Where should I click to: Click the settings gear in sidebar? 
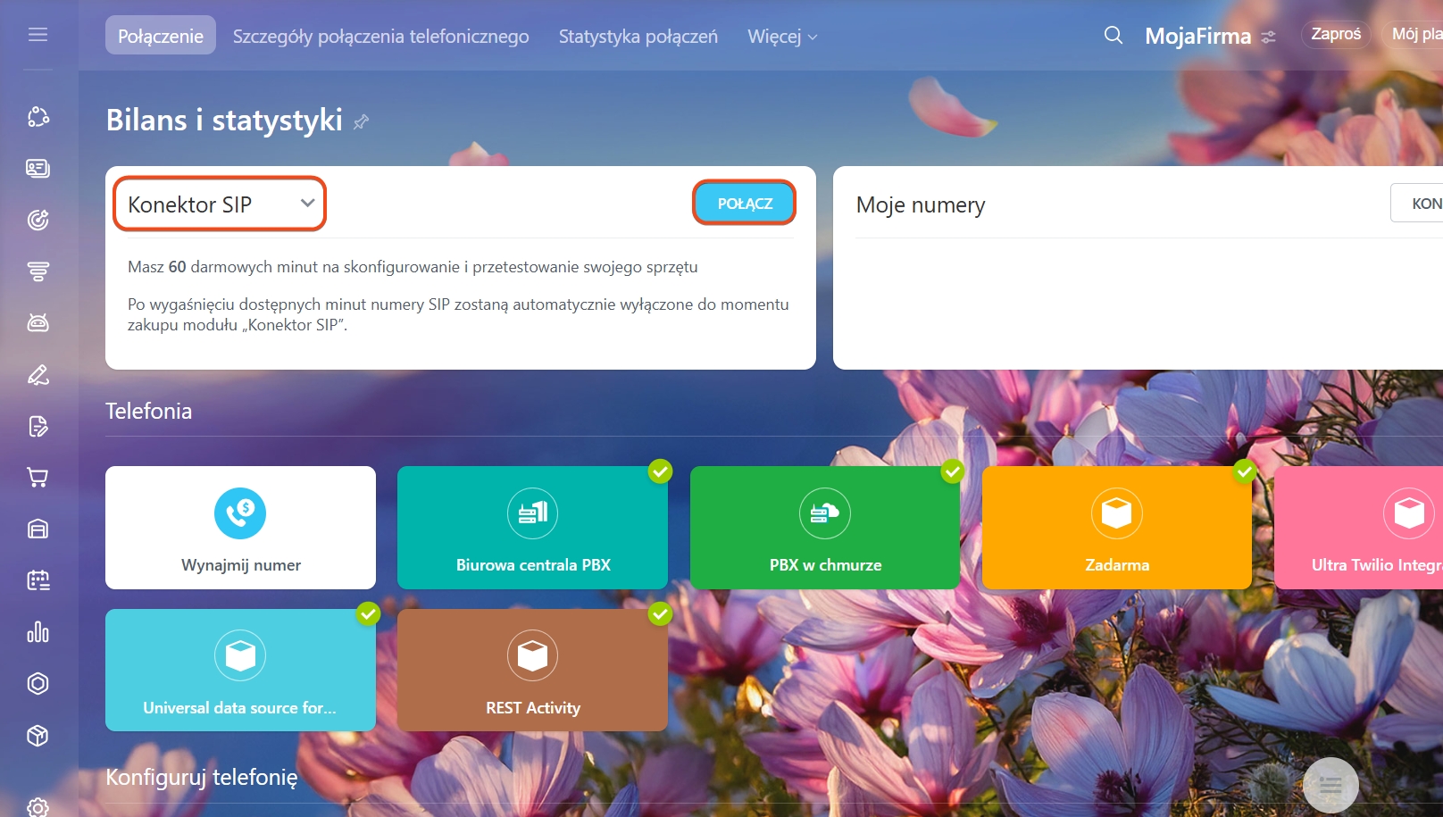coord(38,806)
